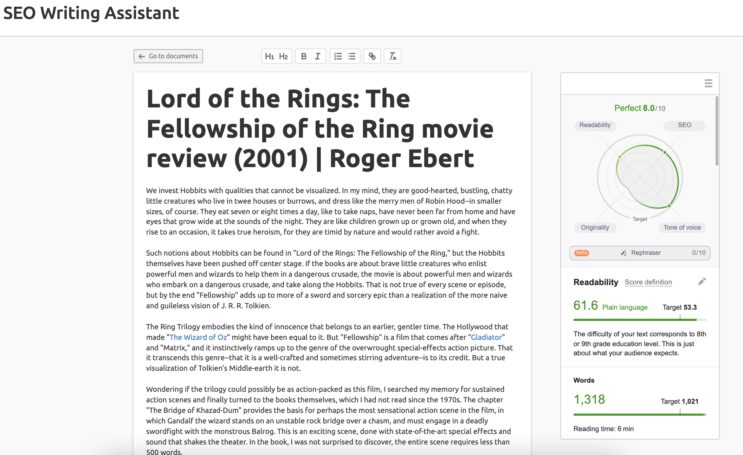Open the Score definition link
The height and width of the screenshot is (455, 743).
[x=648, y=282]
